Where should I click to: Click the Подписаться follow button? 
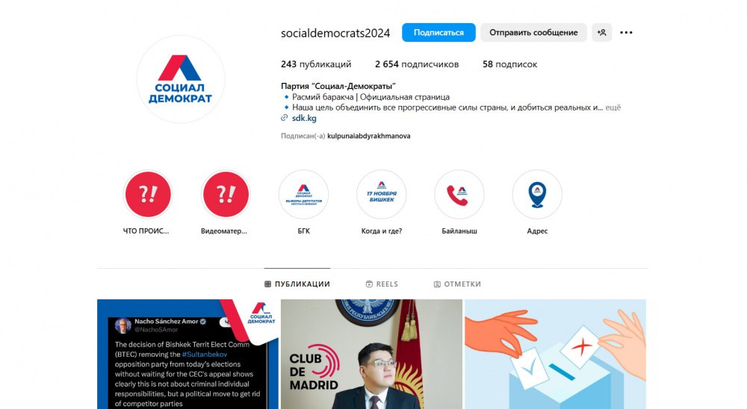(x=438, y=32)
